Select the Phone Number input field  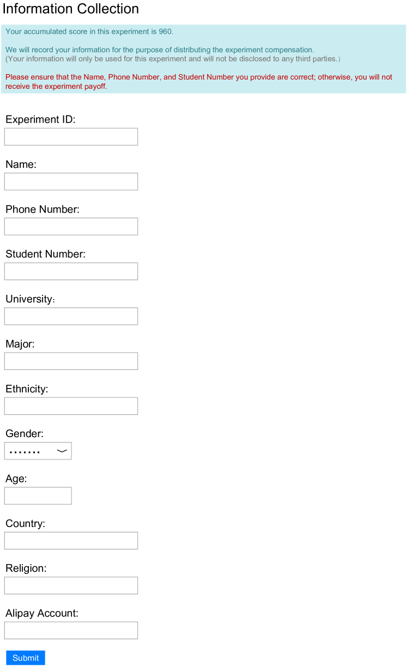[71, 226]
